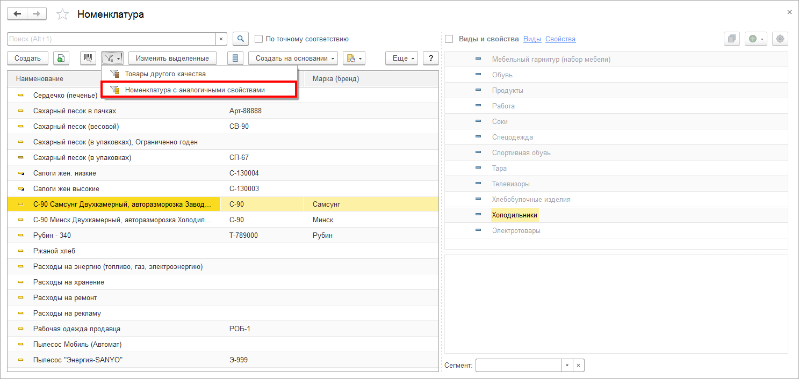799x379 pixels.
Task: Select the С-90 Минск Двухкамерный row
Action: coord(223,220)
